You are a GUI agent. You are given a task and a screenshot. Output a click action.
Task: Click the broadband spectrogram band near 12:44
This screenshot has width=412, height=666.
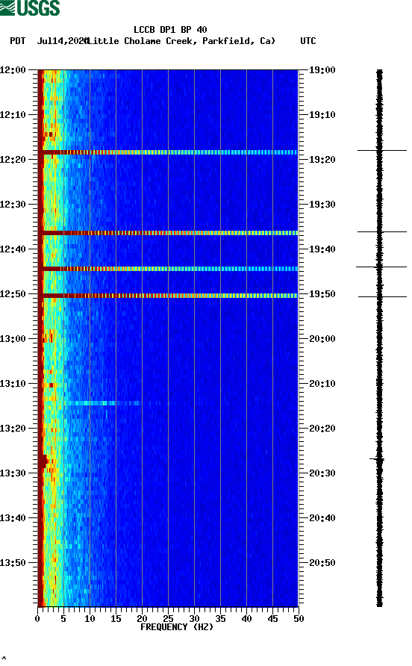tap(168, 269)
